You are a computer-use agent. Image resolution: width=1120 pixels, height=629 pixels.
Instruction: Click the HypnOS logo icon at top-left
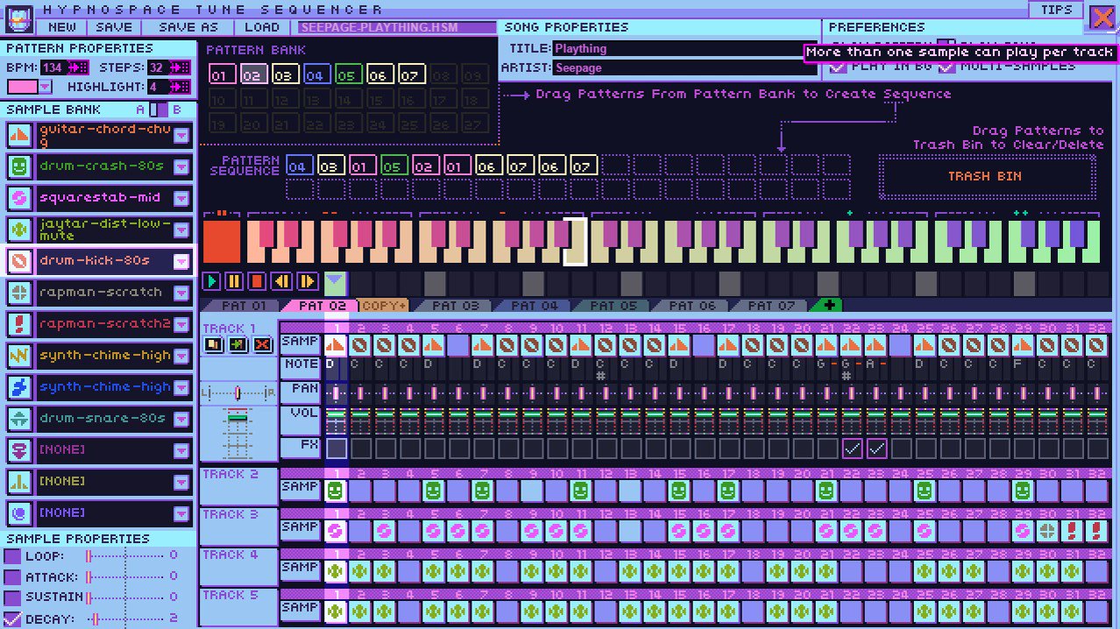(18, 18)
